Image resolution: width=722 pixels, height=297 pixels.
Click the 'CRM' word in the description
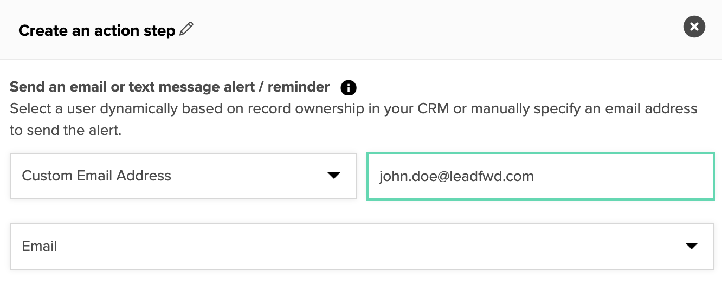(x=433, y=108)
